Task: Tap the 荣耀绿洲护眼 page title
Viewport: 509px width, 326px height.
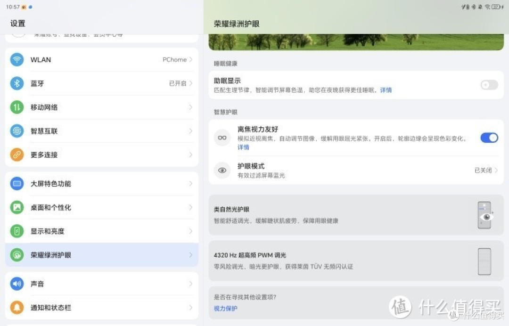Action: click(x=237, y=24)
